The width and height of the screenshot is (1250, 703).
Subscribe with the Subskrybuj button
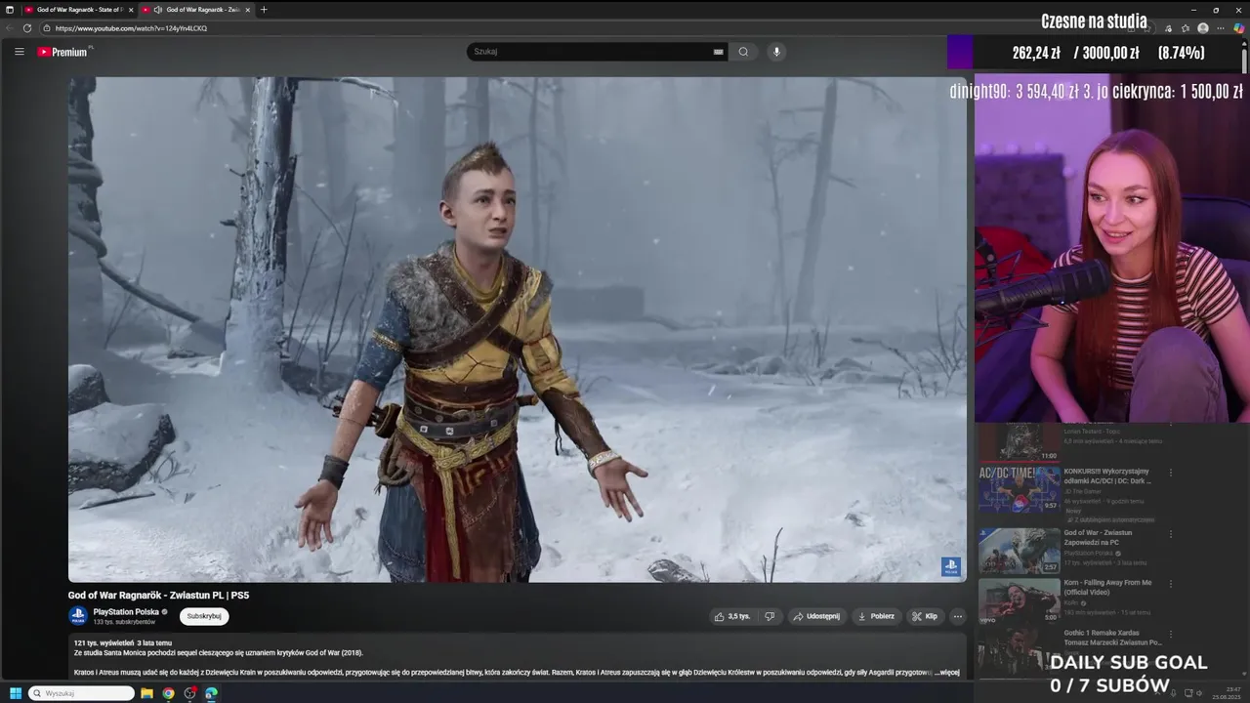click(204, 616)
